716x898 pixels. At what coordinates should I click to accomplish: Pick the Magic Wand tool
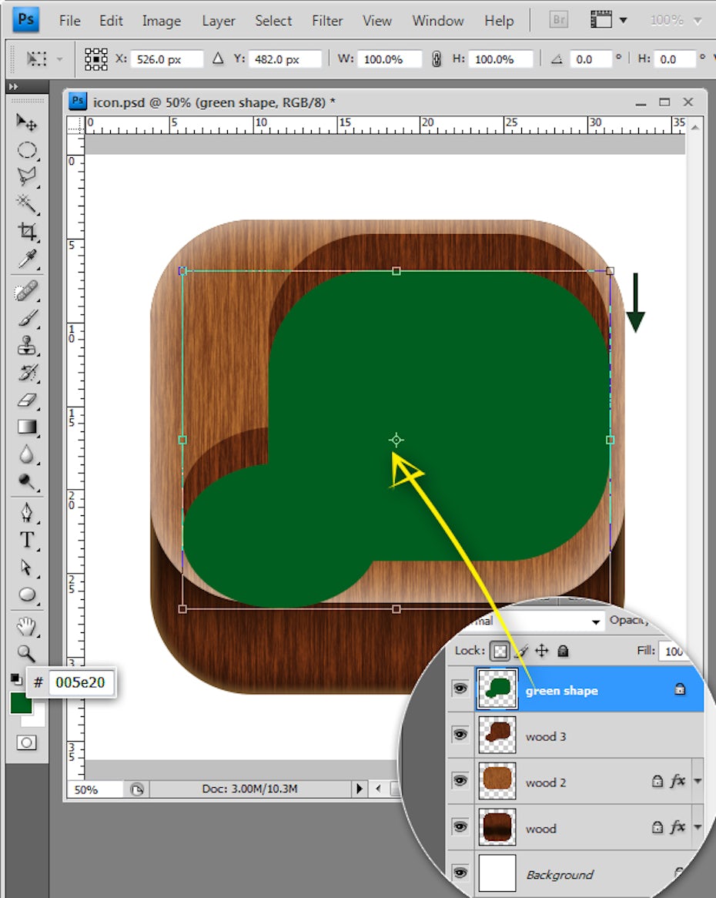coord(27,203)
